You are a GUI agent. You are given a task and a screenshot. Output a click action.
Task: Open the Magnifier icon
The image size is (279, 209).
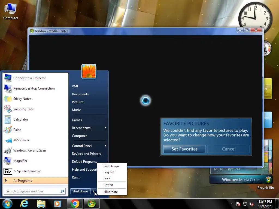pos(8,161)
